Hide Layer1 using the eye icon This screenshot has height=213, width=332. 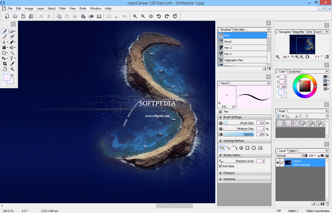click(278, 163)
